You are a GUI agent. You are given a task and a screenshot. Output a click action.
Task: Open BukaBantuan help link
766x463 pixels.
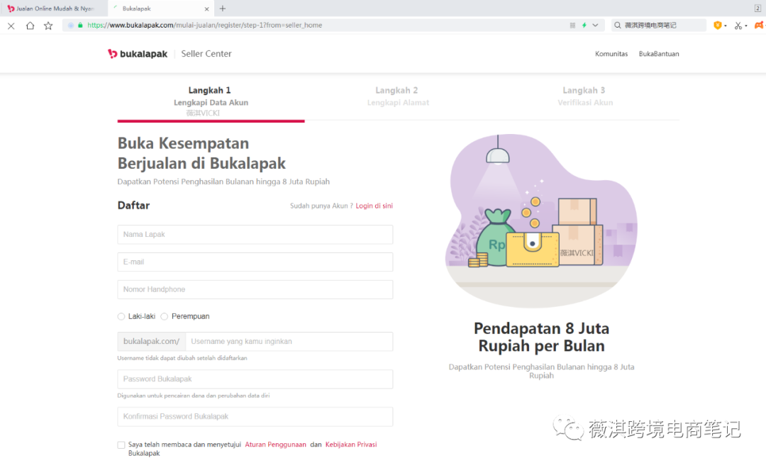tap(658, 54)
